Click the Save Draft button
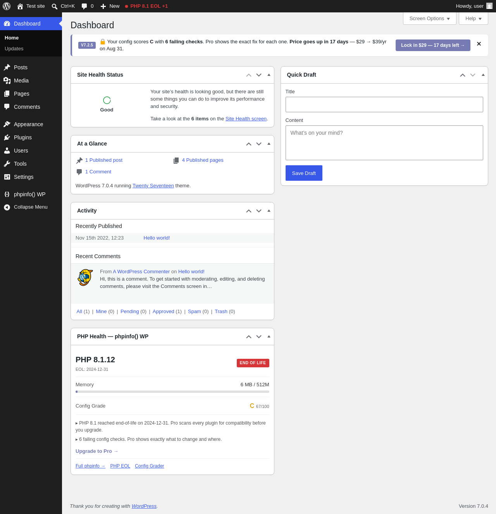Screen dimensions: 496x514 pyautogui.click(x=304, y=173)
